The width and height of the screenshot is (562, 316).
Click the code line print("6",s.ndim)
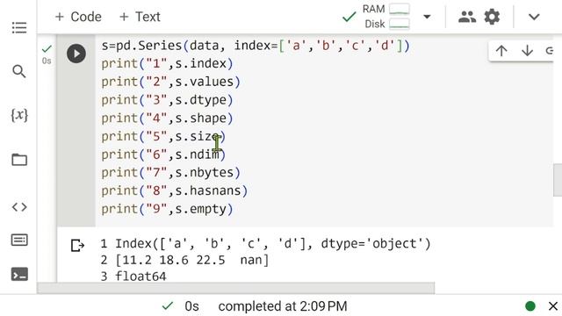pyautogui.click(x=163, y=154)
